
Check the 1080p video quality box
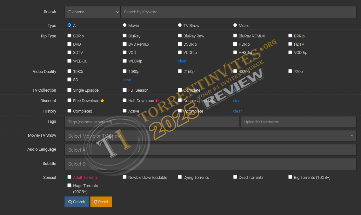click(x=125, y=71)
